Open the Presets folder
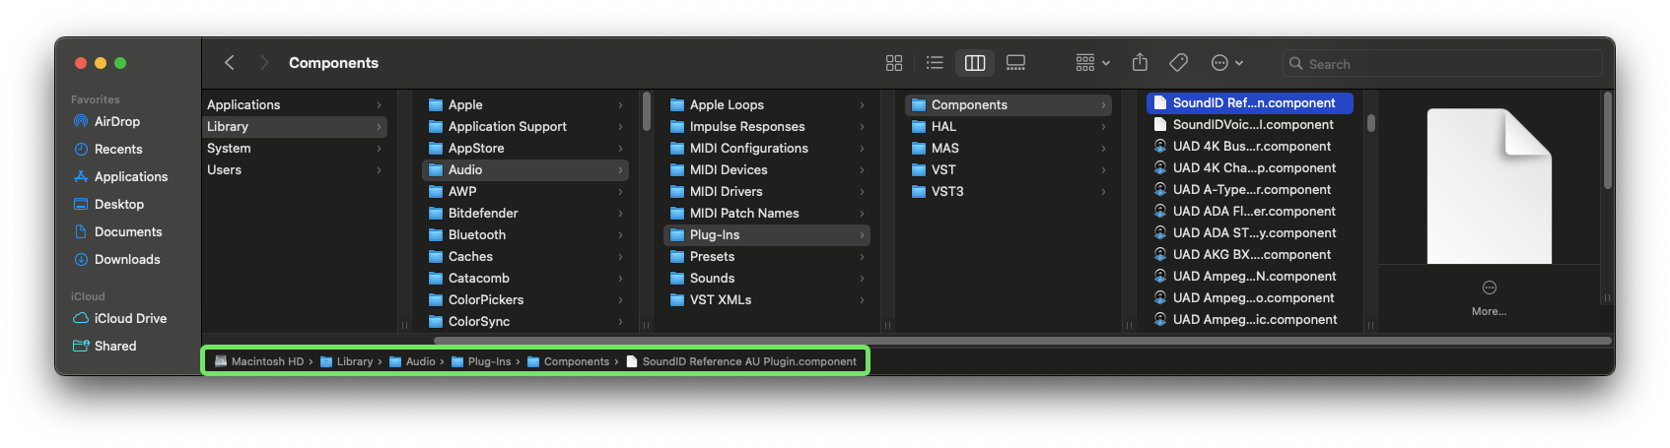 click(767, 256)
